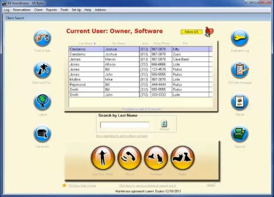Open the Employee Log key icon

click(x=239, y=38)
